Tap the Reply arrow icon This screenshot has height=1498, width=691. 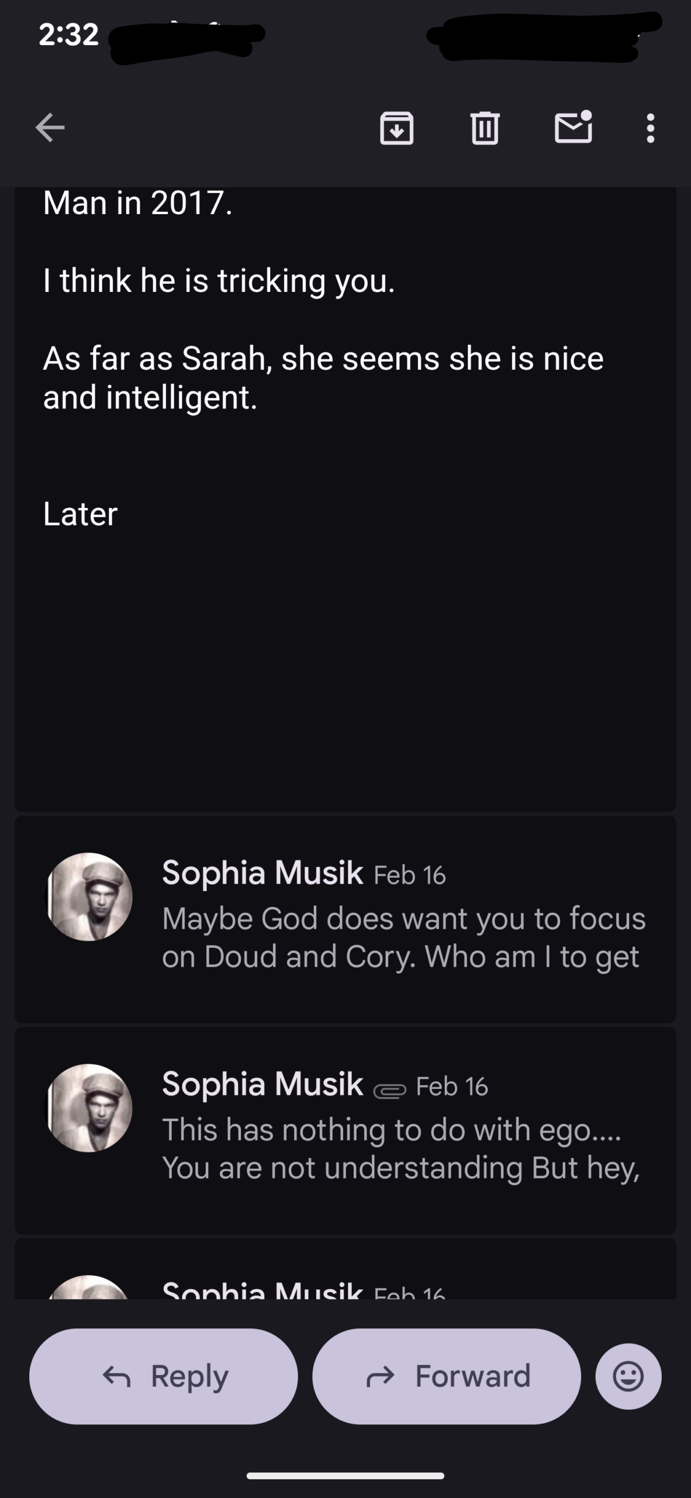(x=117, y=1376)
